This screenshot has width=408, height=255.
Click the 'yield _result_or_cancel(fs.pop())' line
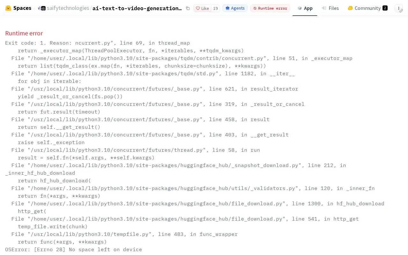(x=70, y=96)
